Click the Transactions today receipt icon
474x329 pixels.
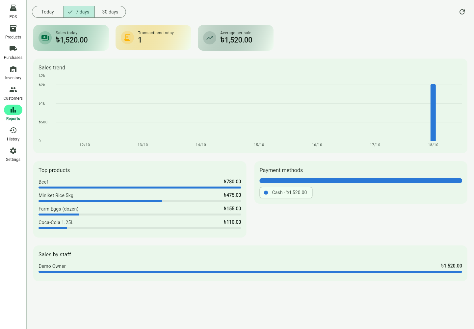click(x=127, y=38)
